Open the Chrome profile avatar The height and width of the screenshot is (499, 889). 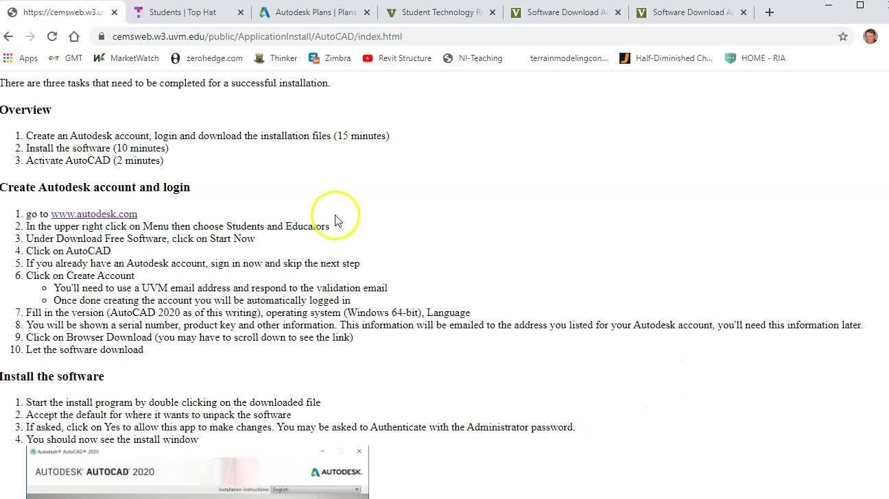click(x=870, y=36)
